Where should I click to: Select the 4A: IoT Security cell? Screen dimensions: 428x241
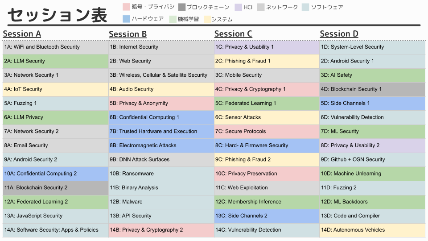56,89
